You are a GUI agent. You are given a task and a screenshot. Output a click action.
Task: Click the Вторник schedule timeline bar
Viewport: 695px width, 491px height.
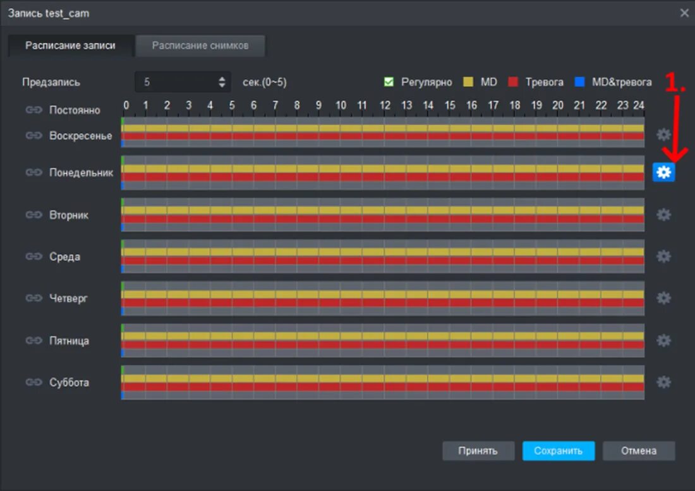tap(383, 215)
